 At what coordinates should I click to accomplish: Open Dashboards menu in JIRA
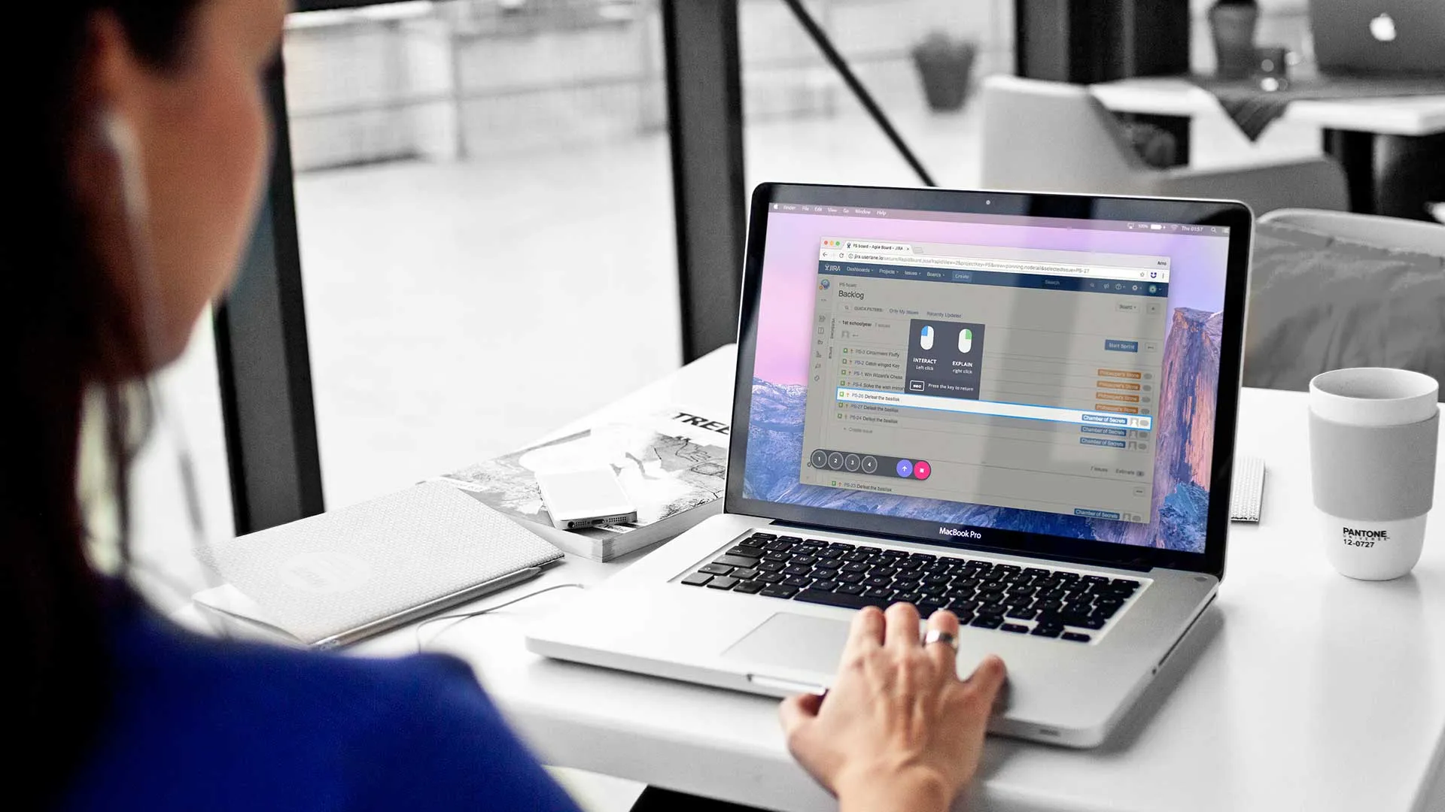pyautogui.click(x=860, y=270)
